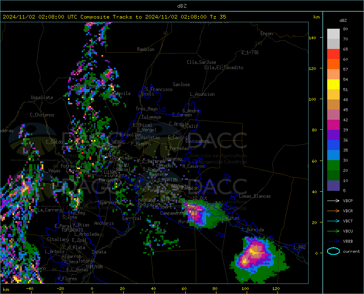The height and width of the screenshot is (294, 364).
Task: Click the 80 value atop the dBZ scale
Action: coord(345,29)
